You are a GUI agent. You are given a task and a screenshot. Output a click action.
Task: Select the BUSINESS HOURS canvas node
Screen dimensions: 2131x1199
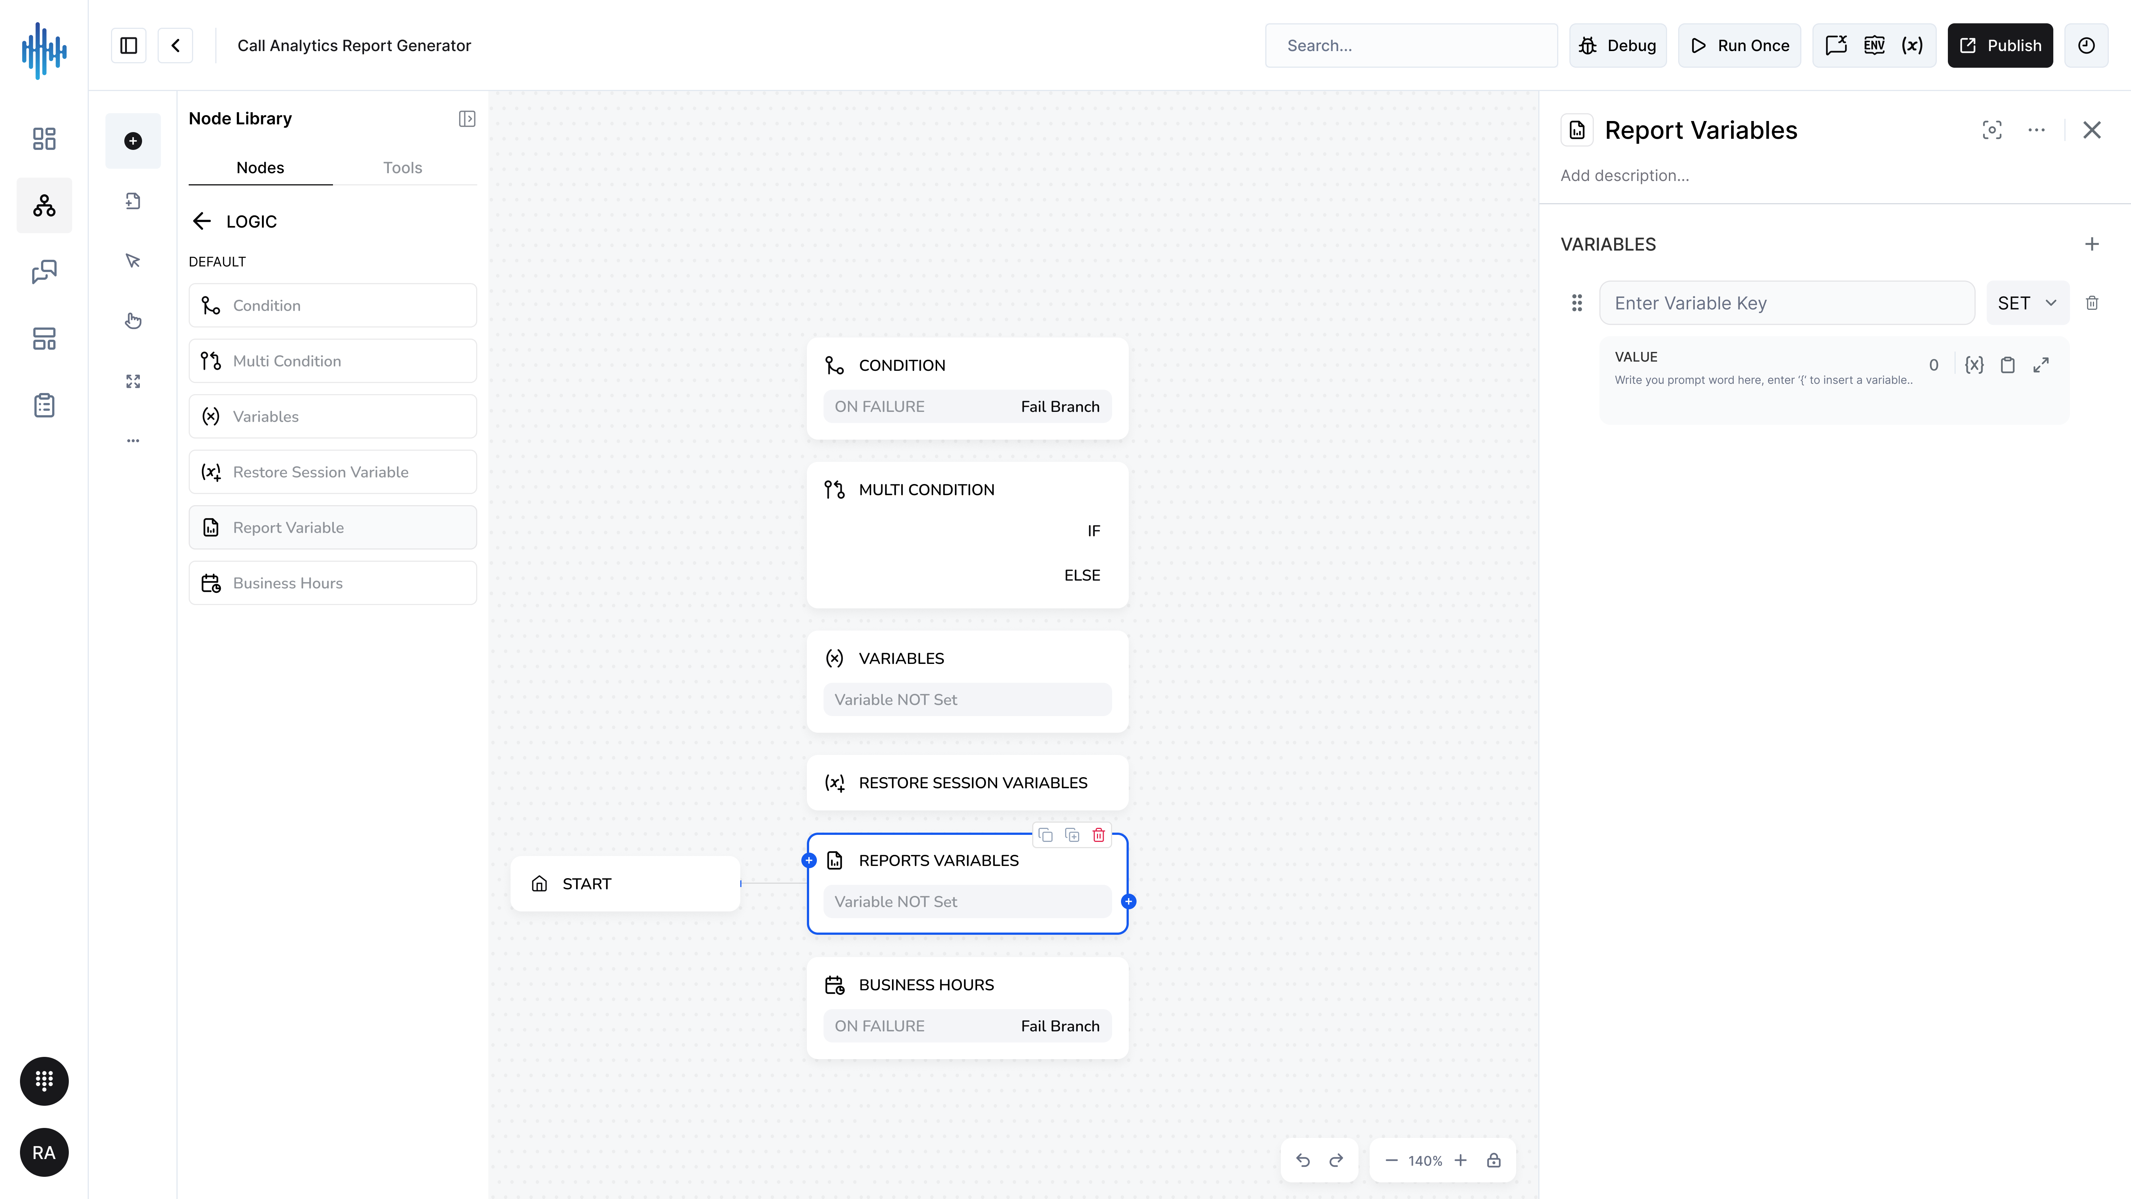(967, 1008)
